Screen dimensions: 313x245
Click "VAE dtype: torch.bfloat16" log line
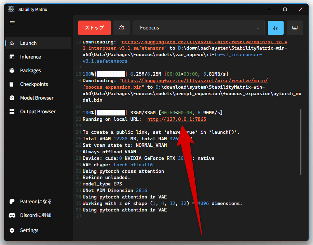click(118, 165)
